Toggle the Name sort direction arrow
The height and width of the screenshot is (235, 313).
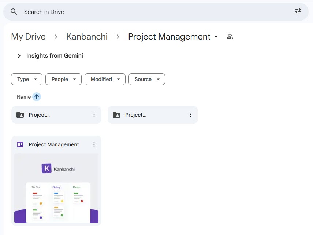[x=36, y=96]
